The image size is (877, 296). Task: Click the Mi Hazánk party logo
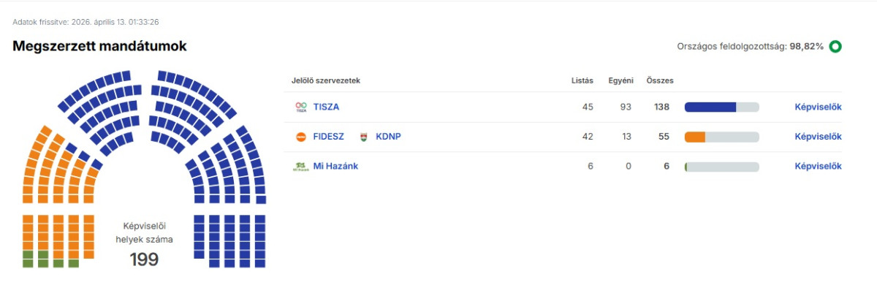(301, 167)
